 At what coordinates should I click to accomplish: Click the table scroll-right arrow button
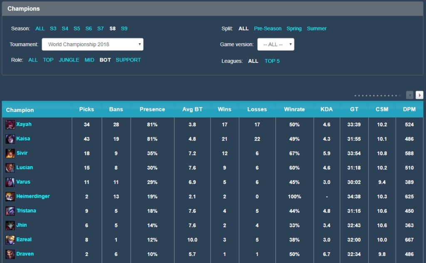click(x=419, y=95)
